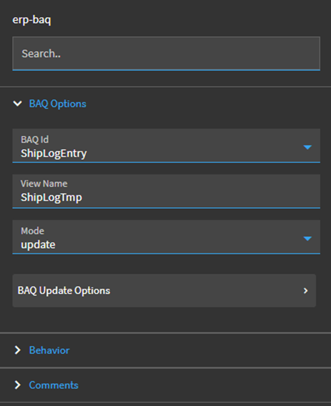Open the BAQ Update Options panel
The height and width of the screenshot is (406, 331).
pos(160,291)
